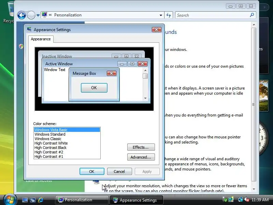Screen dimensions: 273x205
Task: Click the disabled Apply button
Action: (x=147, y=172)
